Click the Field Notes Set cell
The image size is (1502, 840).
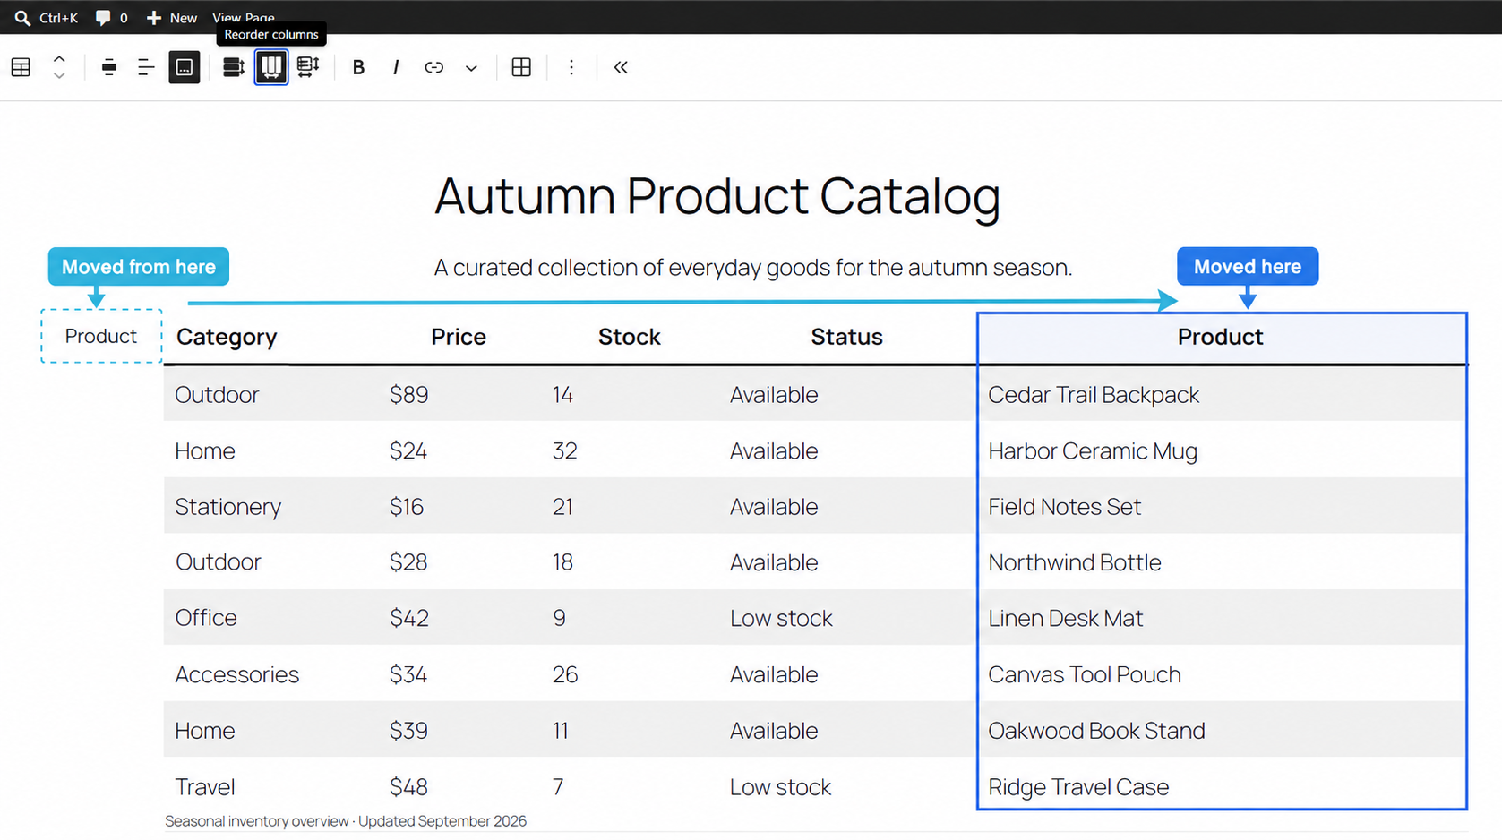point(1065,507)
